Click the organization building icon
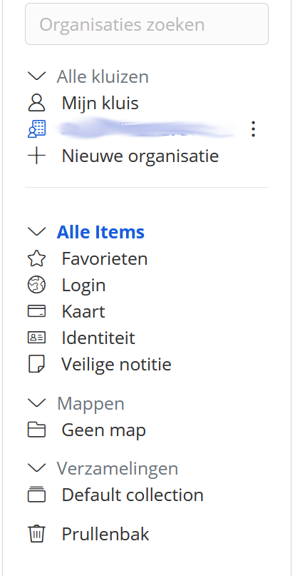 36,129
